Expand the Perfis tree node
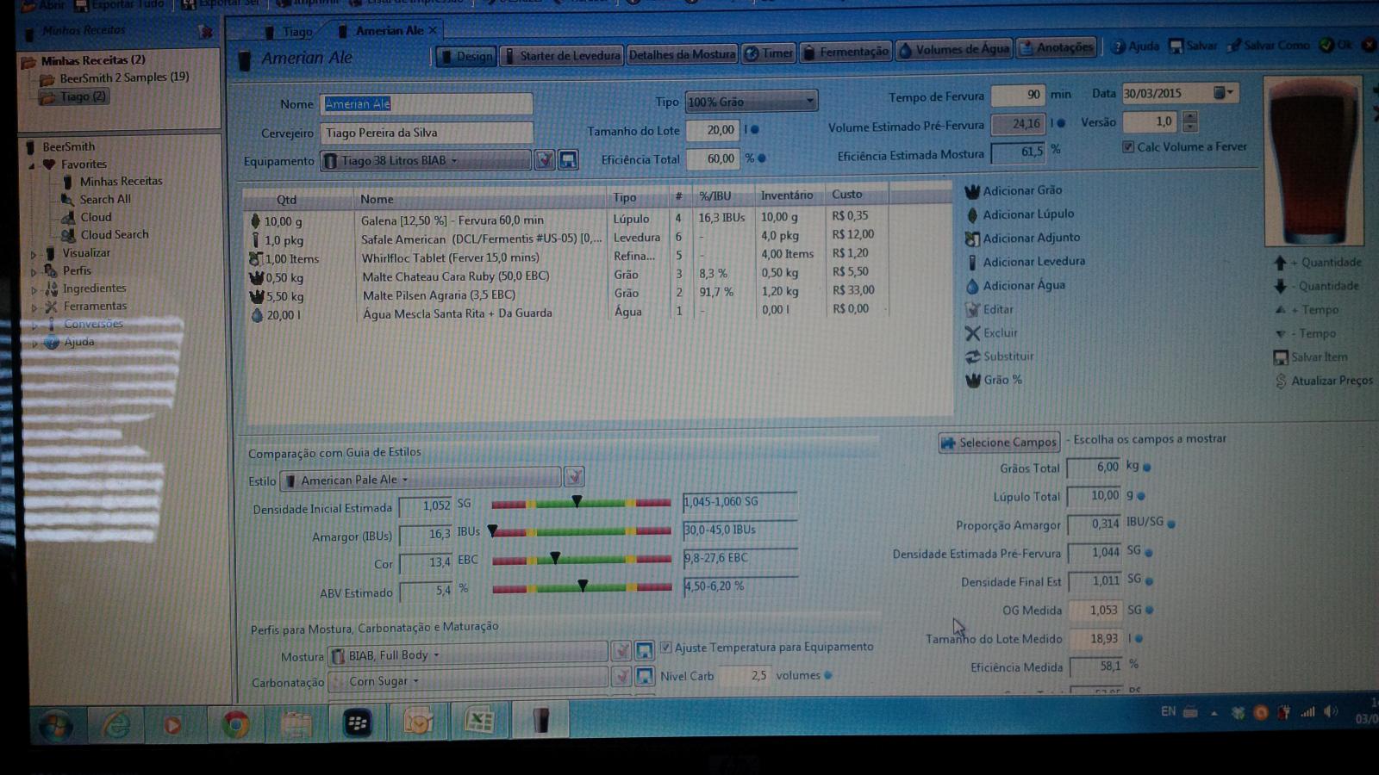 point(34,271)
